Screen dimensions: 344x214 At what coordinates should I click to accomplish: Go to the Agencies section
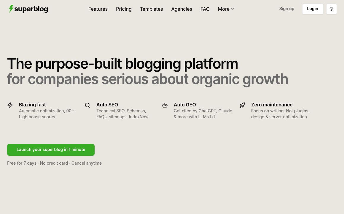pyautogui.click(x=181, y=9)
